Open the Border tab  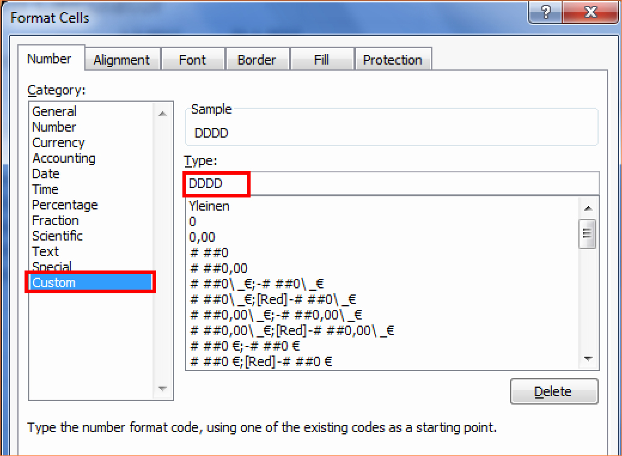(x=257, y=59)
